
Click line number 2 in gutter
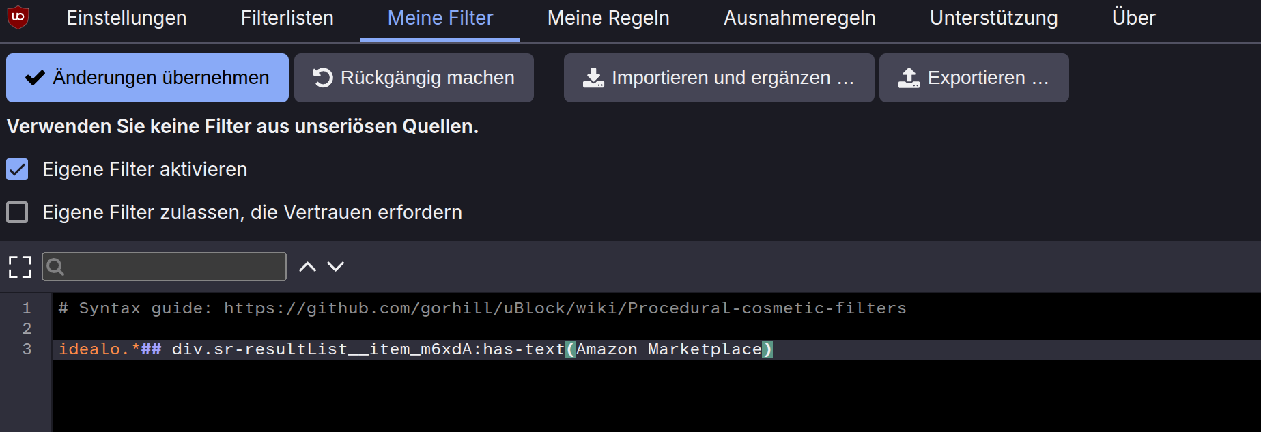click(x=27, y=328)
